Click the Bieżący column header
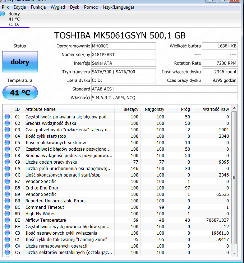The image size is (244, 263). coord(127,109)
